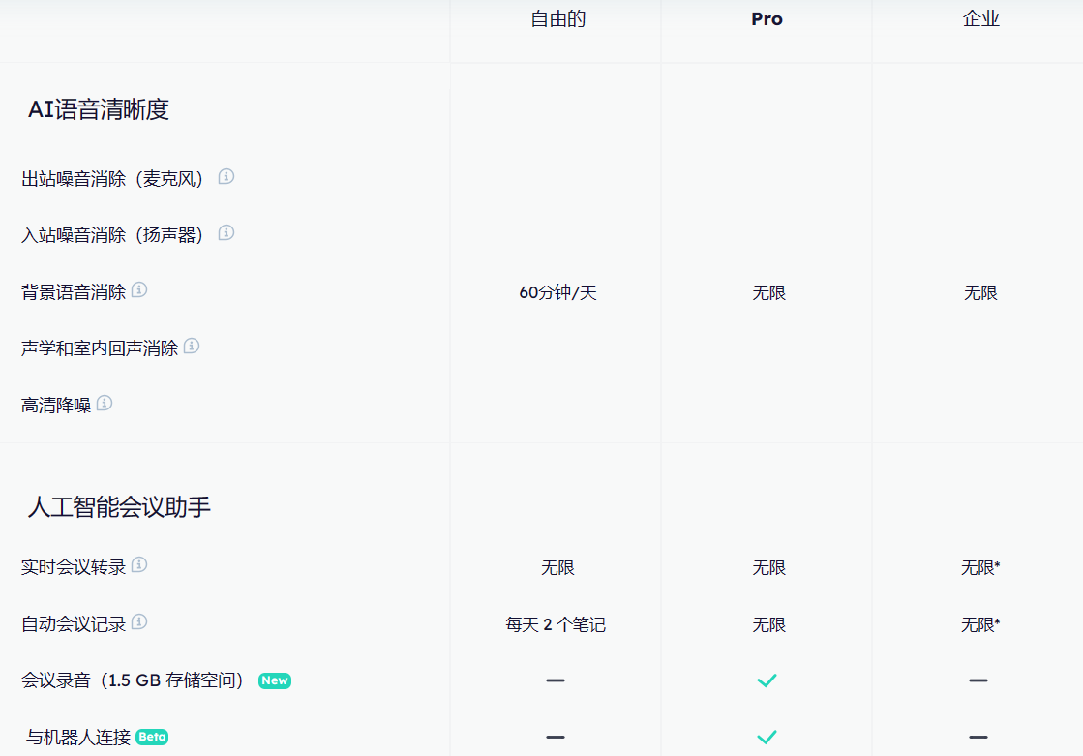
Task: Click Pro checkmark in the 与机器人连接 row
Action: click(767, 737)
